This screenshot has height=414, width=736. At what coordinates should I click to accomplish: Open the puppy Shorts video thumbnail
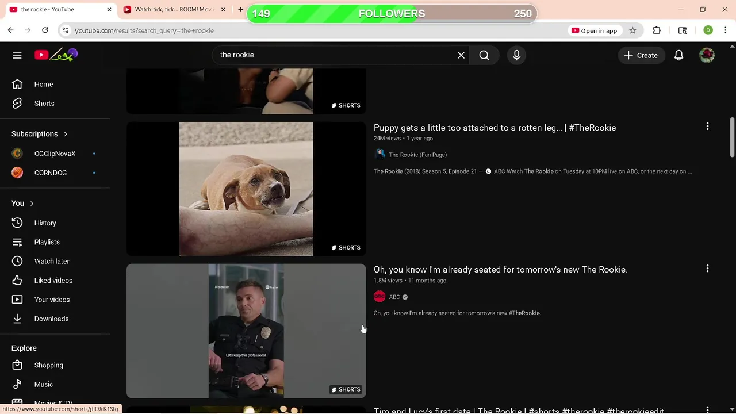pyautogui.click(x=246, y=189)
